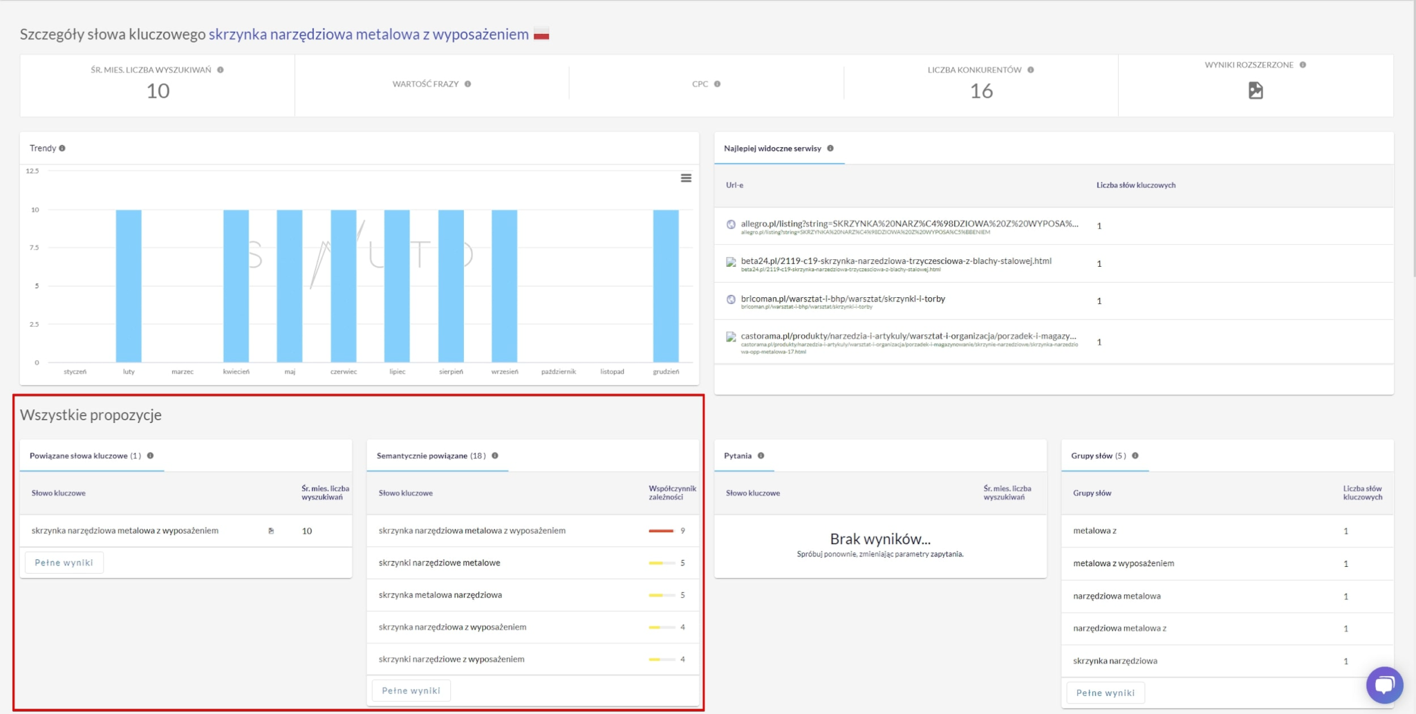Screen dimensions: 1416x714
Task: Open the castorama.pl product URL
Action: point(908,337)
